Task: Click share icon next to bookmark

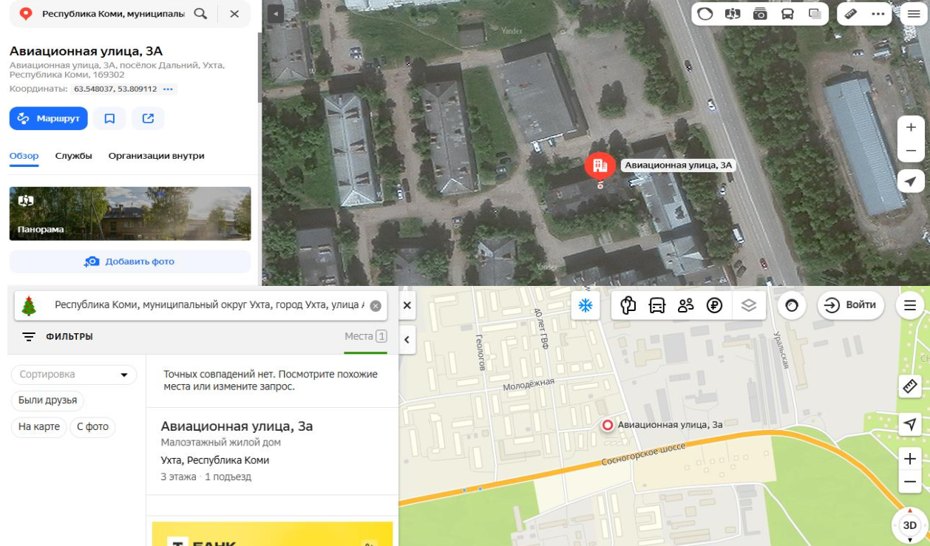Action: (148, 118)
